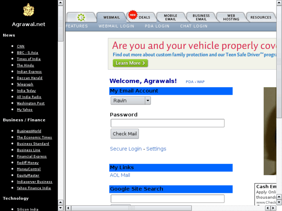Screen dimensions: 282x211
Task: Open the MoneyControl link
Action: click(x=29, y=169)
